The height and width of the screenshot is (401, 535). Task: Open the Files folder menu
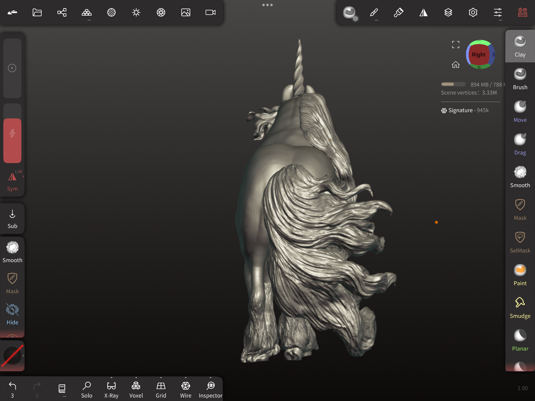pyautogui.click(x=37, y=13)
